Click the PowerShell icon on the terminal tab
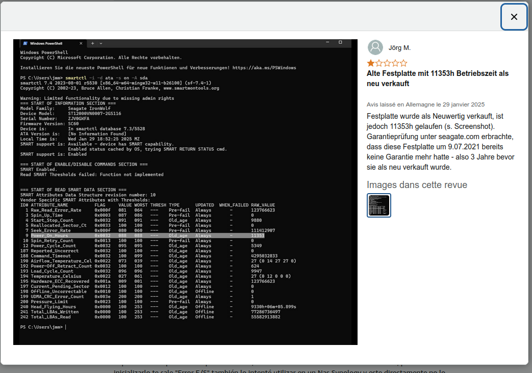The width and height of the screenshot is (532, 373). pos(26,43)
